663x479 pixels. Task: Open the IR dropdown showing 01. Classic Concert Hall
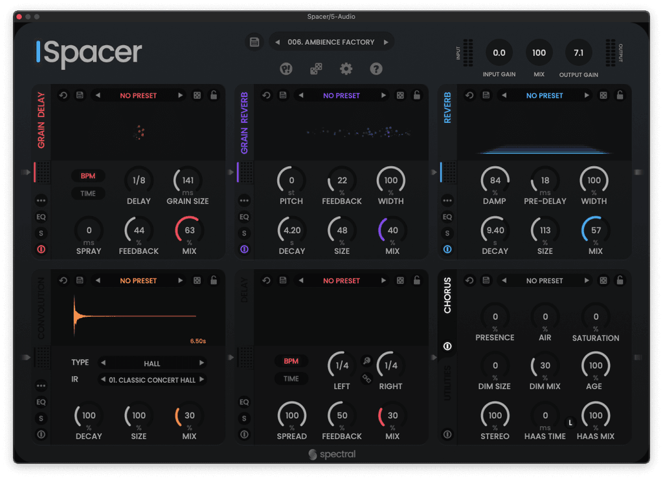[152, 379]
